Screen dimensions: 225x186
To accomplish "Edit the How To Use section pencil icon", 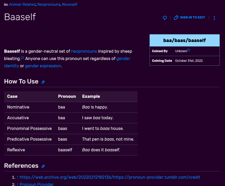I will (43, 82).
